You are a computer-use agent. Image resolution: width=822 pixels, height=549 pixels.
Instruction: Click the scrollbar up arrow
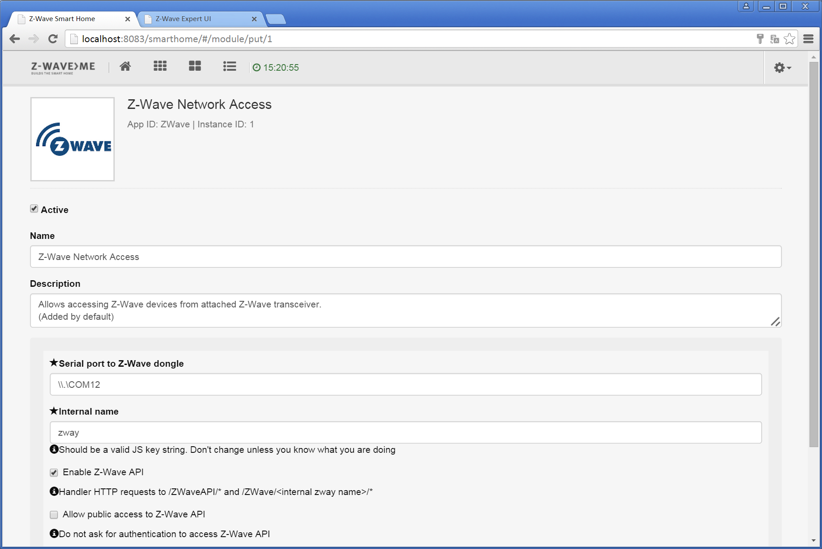pos(814,57)
